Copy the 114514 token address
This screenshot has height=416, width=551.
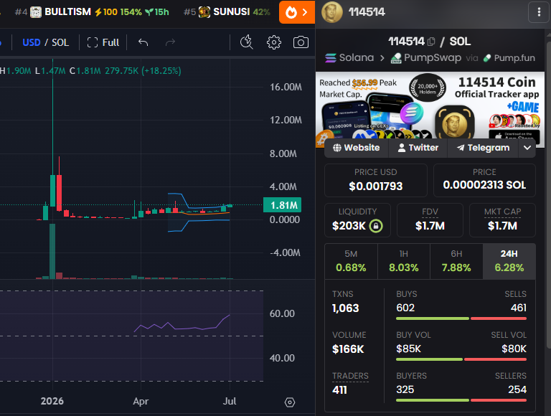(x=431, y=42)
